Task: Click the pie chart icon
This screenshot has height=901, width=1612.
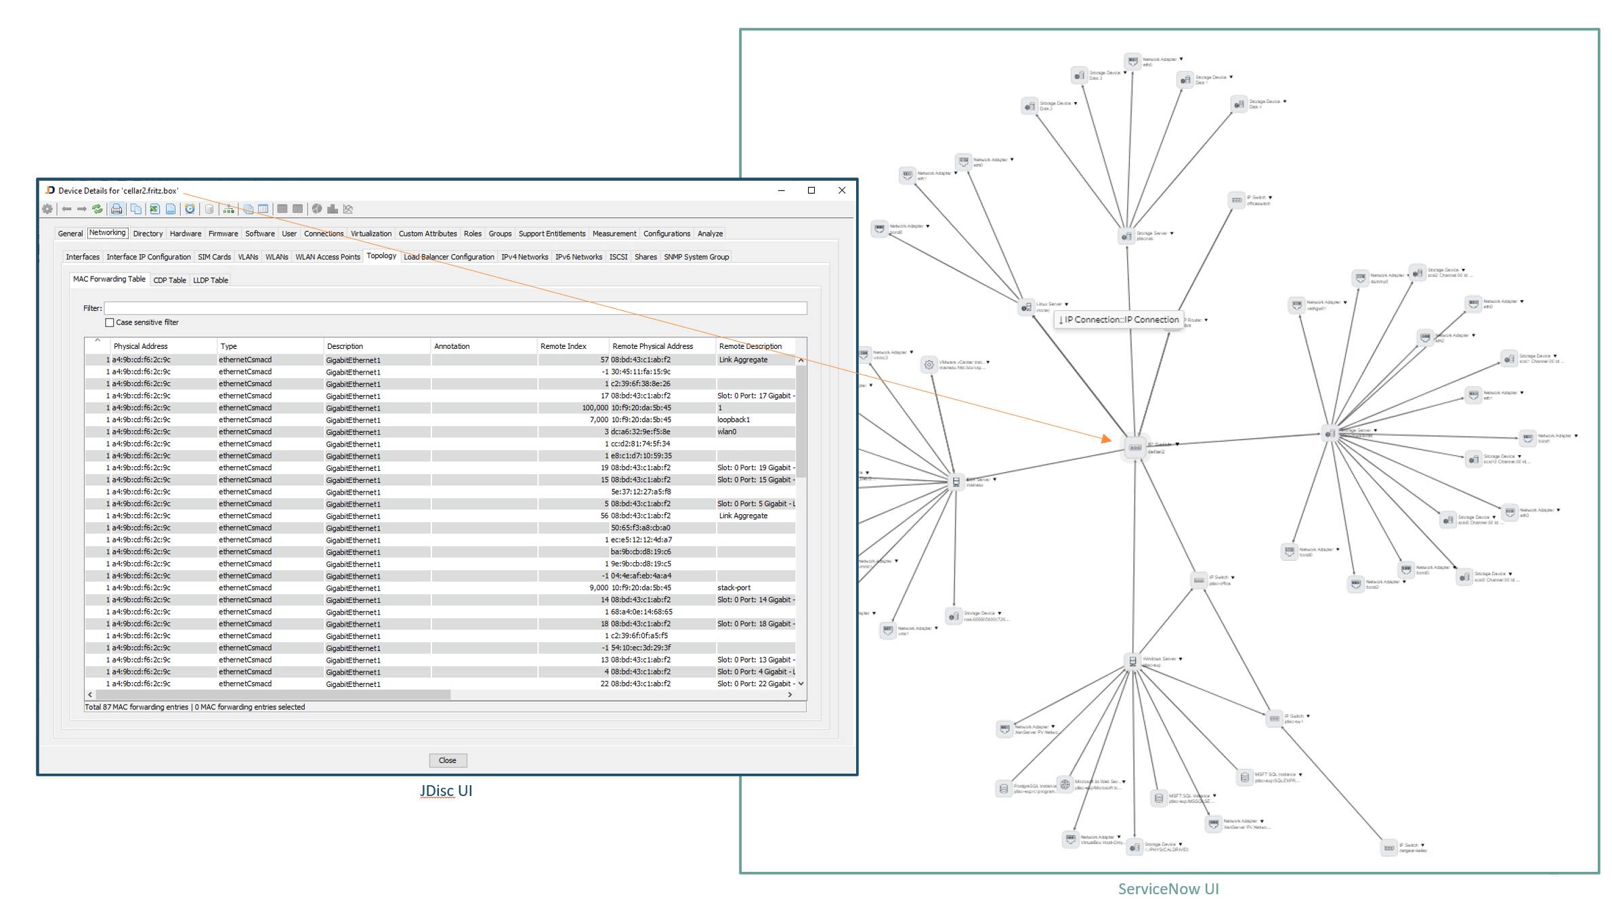Action: click(316, 209)
